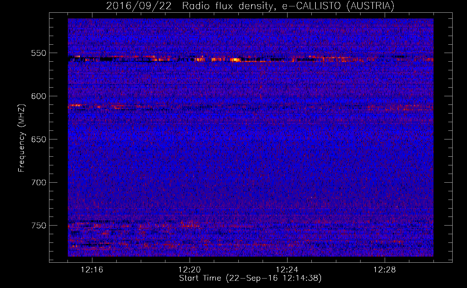Click the Start Time axis label
Image resolution: width=467 pixels, height=288 pixels.
(x=250, y=278)
